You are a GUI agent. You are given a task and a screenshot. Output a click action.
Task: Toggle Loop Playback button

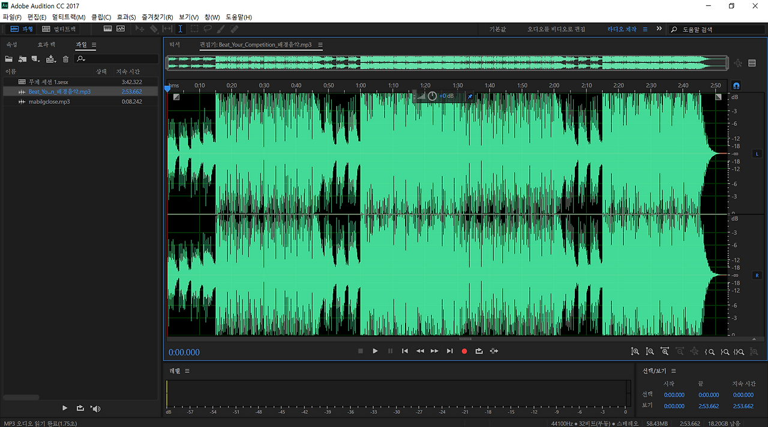coord(479,351)
